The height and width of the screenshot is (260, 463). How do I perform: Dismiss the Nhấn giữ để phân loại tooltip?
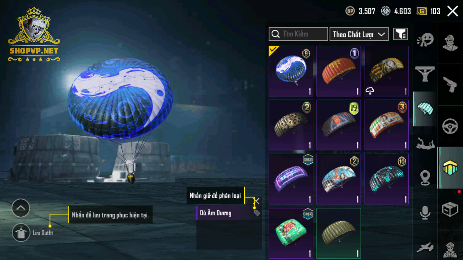coord(257,201)
